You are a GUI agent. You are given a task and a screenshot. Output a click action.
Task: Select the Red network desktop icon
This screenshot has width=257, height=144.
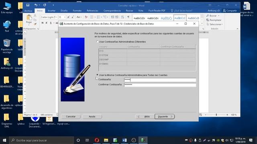[7, 26]
